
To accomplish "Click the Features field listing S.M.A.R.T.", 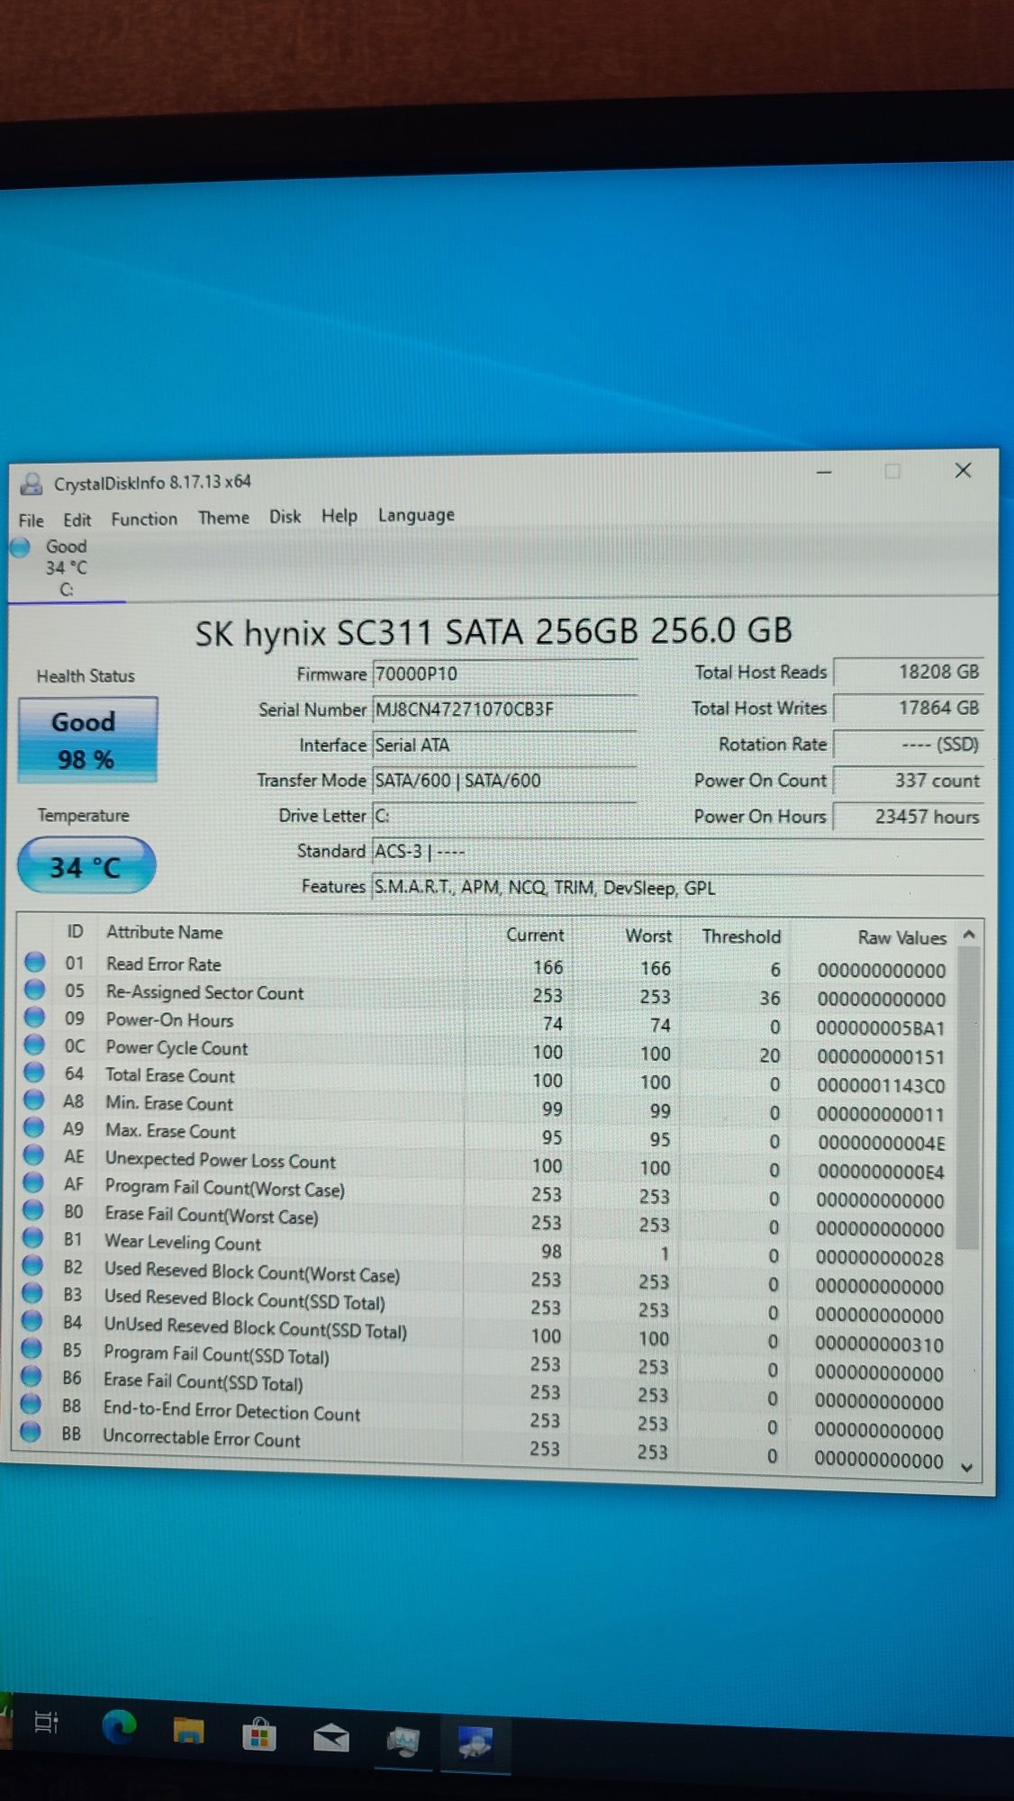I will click(677, 887).
